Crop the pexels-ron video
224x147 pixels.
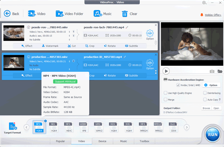coord(90,46)
